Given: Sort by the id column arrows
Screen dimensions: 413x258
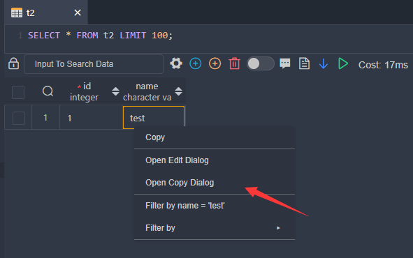Looking at the screenshot, I should click(x=115, y=91).
